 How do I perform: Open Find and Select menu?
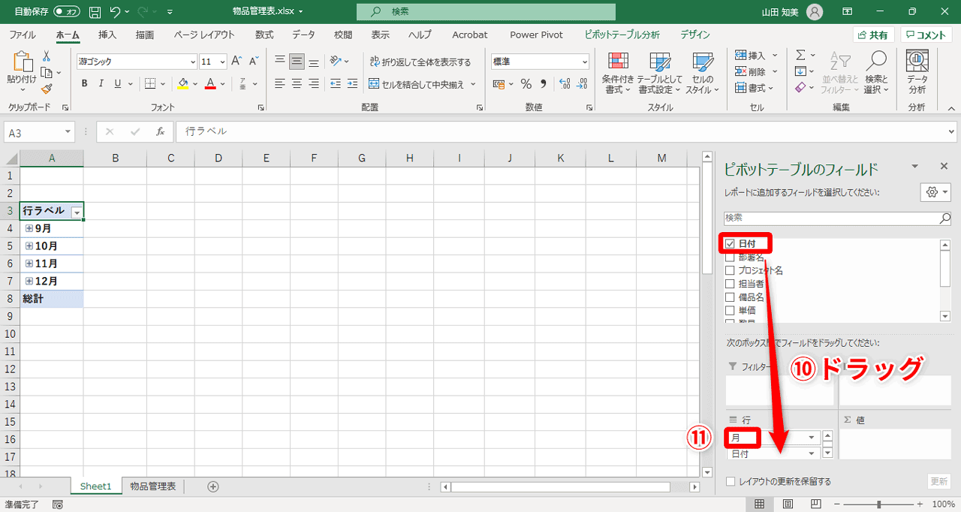876,73
